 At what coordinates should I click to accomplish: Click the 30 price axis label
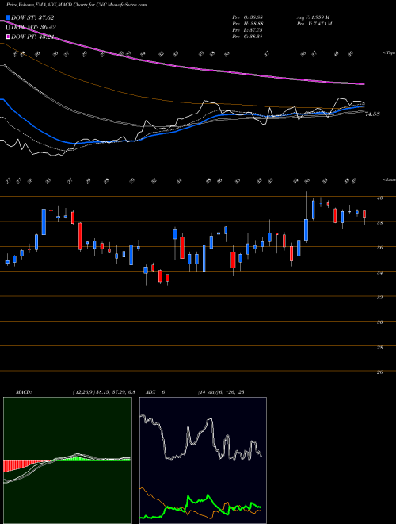click(379, 322)
